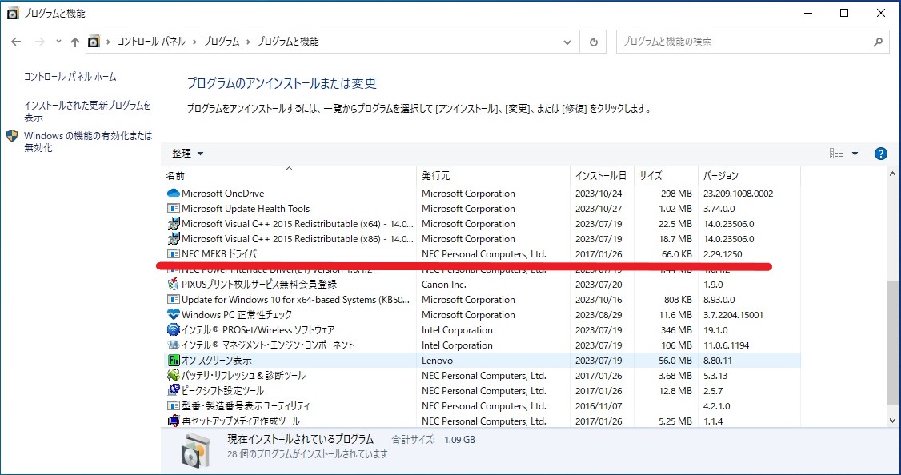Navigate to プログラム via breadcrumb
901x475 pixels.
[x=222, y=42]
